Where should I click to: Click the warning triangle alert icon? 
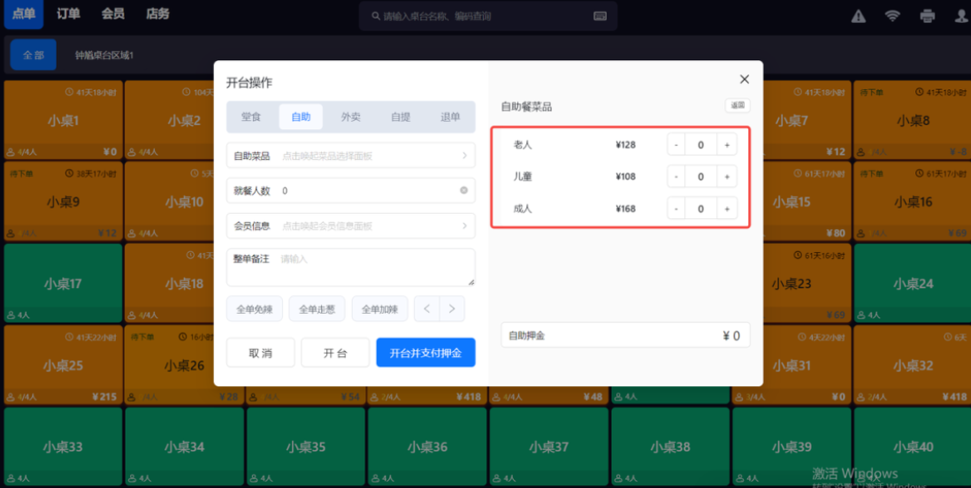[x=858, y=16]
